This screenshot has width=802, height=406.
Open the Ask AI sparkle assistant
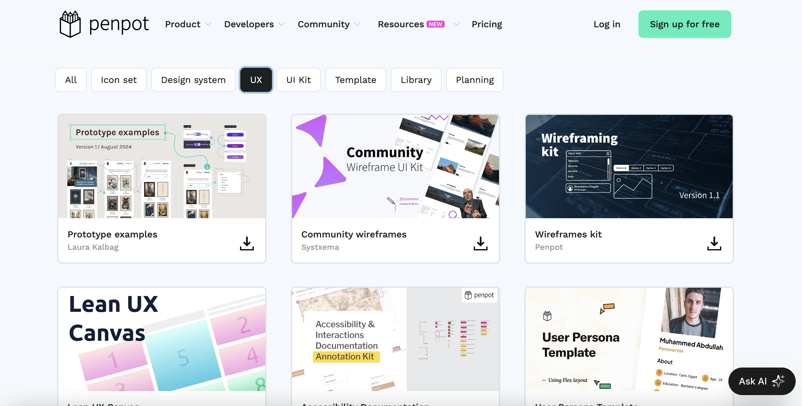[x=761, y=381]
